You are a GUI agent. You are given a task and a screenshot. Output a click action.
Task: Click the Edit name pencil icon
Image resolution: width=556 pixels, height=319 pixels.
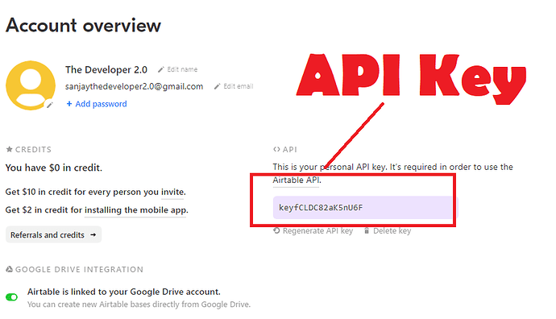coord(161,69)
